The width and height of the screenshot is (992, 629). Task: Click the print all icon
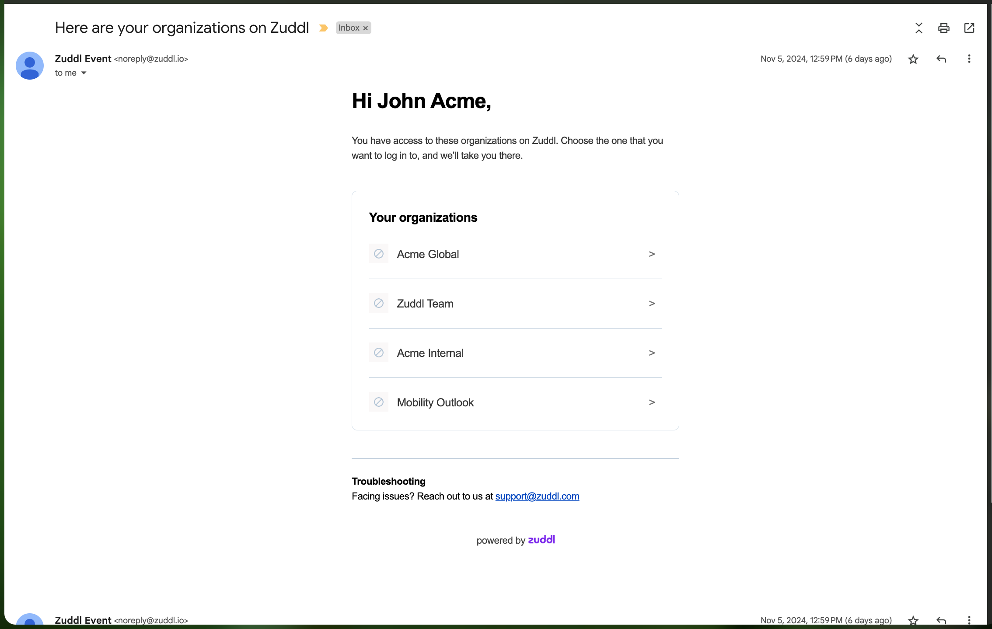click(x=943, y=28)
